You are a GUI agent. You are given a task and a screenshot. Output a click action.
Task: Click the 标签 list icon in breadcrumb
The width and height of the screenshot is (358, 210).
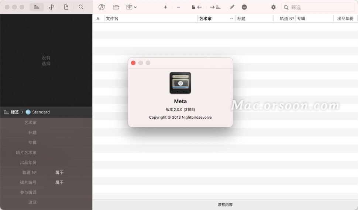(6, 112)
